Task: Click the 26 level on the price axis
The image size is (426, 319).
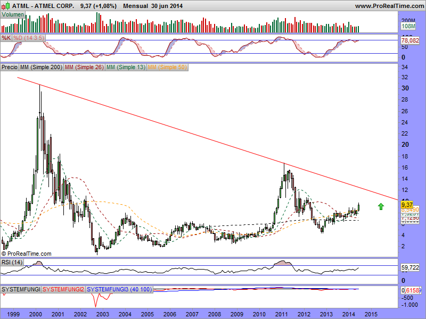Action: point(405,111)
